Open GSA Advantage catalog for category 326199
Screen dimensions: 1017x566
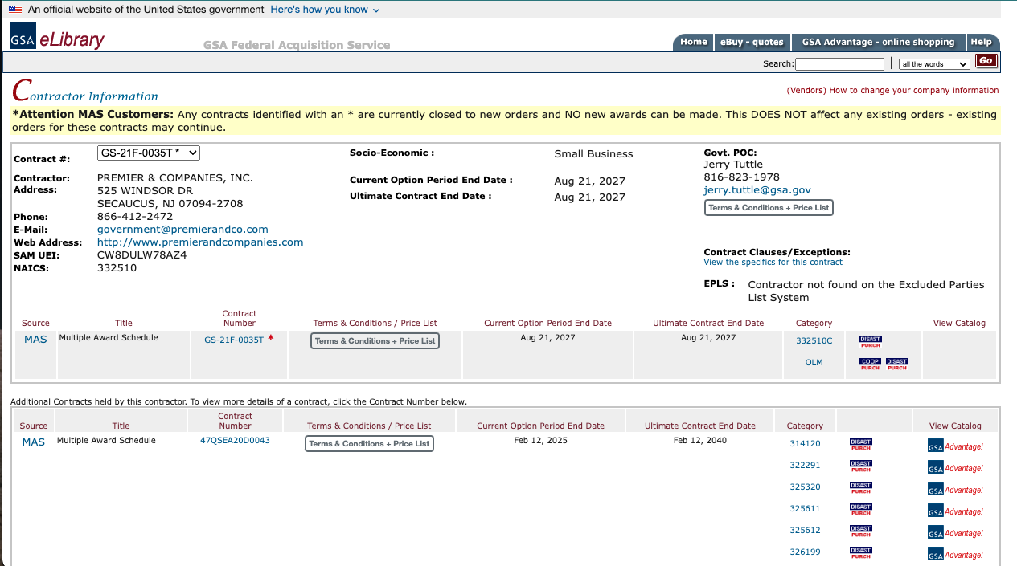pos(955,555)
